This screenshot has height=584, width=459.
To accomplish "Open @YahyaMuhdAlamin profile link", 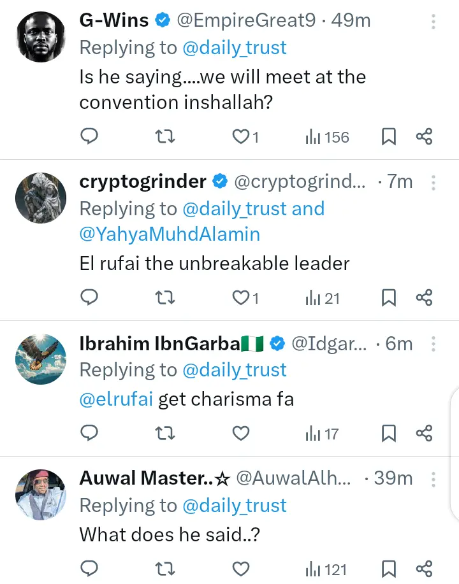I will [x=170, y=234].
